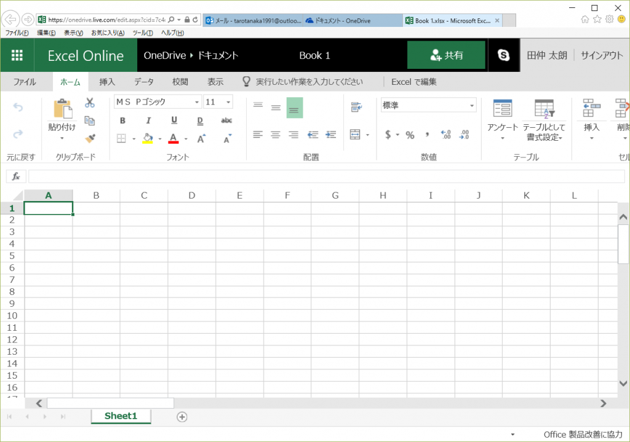The width and height of the screenshot is (630, 442).
Task: Toggle bold formatting
Action: point(122,120)
